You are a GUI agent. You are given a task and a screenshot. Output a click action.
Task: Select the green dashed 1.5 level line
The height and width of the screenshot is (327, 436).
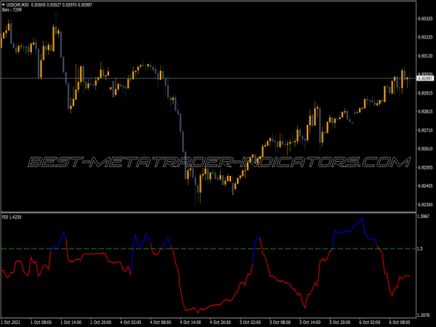209,249
